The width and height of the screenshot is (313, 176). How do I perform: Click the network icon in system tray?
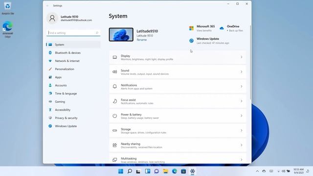tap(279, 171)
